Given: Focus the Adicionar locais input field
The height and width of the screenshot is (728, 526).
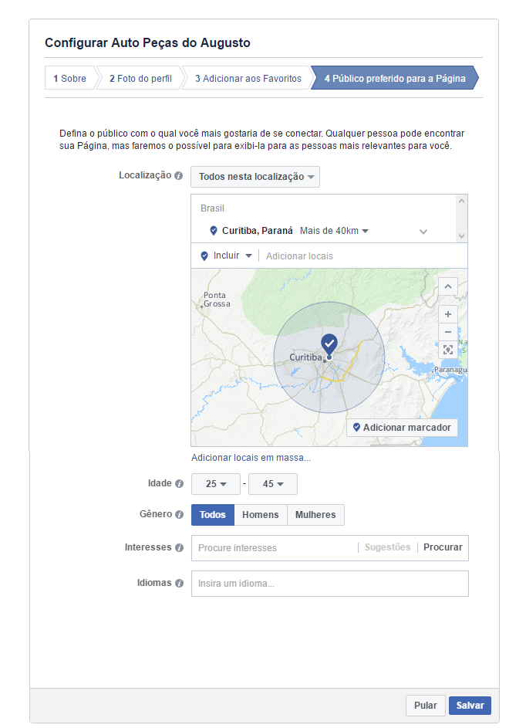Looking at the screenshot, I should 364,256.
